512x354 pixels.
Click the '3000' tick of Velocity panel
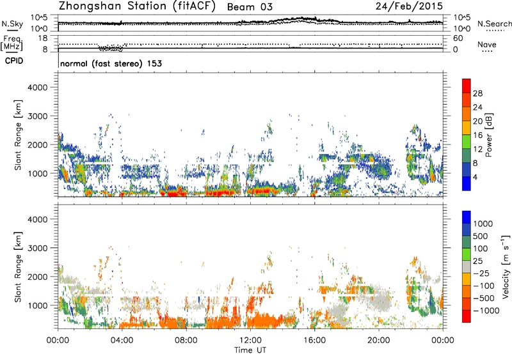point(37,248)
